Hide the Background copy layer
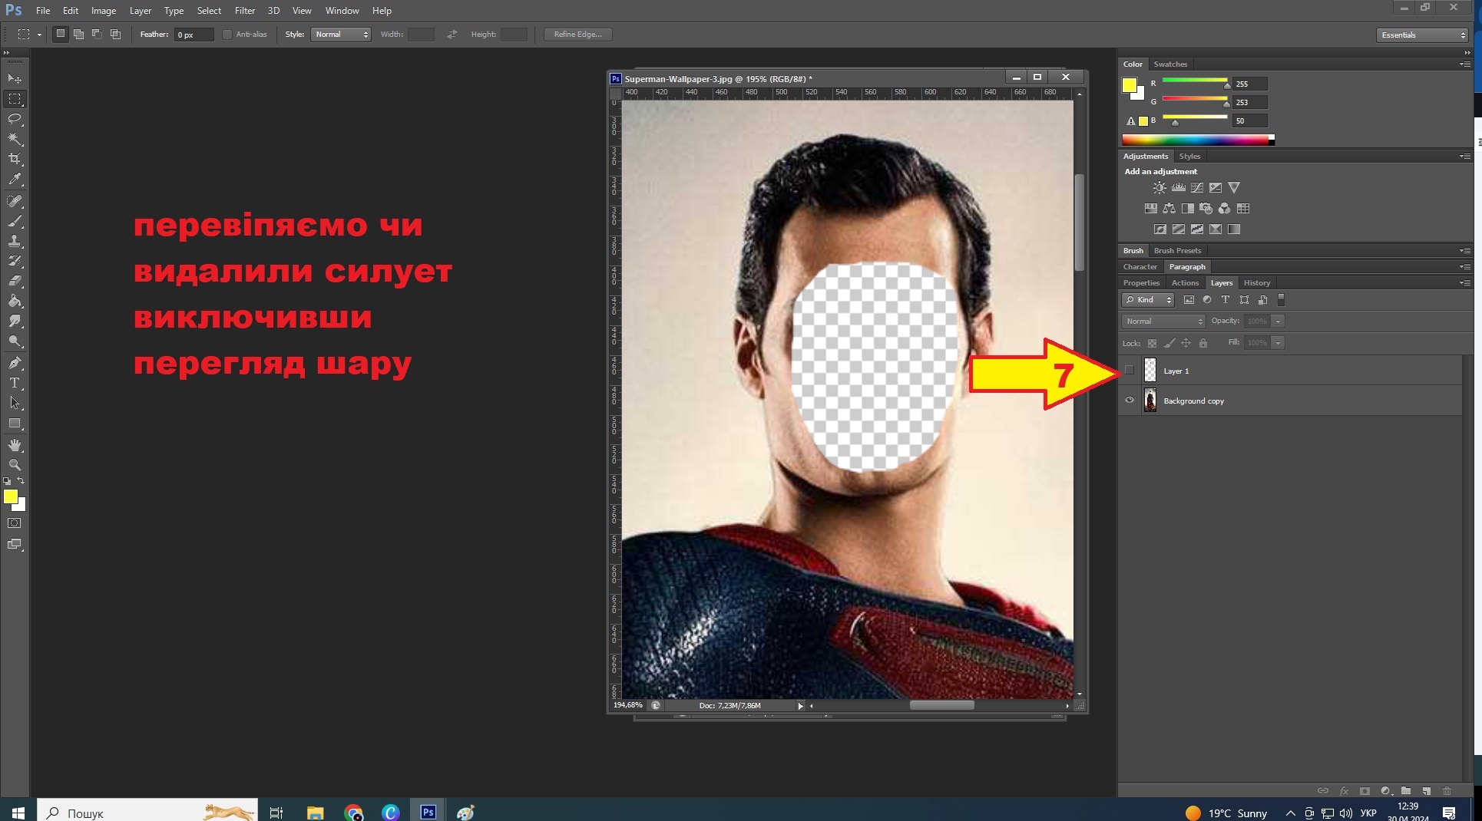The height and width of the screenshot is (821, 1482). pos(1130,400)
